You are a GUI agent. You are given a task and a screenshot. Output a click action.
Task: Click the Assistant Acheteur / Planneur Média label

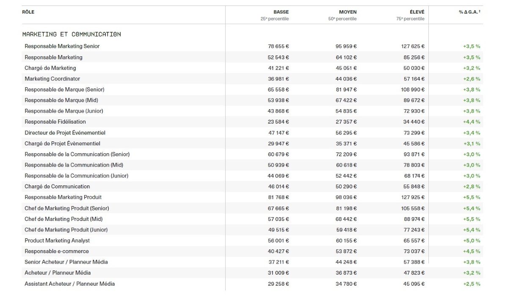pyautogui.click(x=69, y=284)
